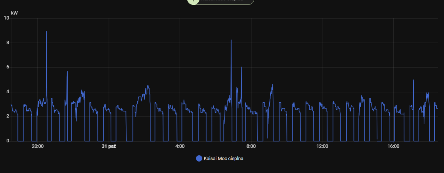
Task: Click the 4 value on the y-axis
Action: (x=7, y=92)
